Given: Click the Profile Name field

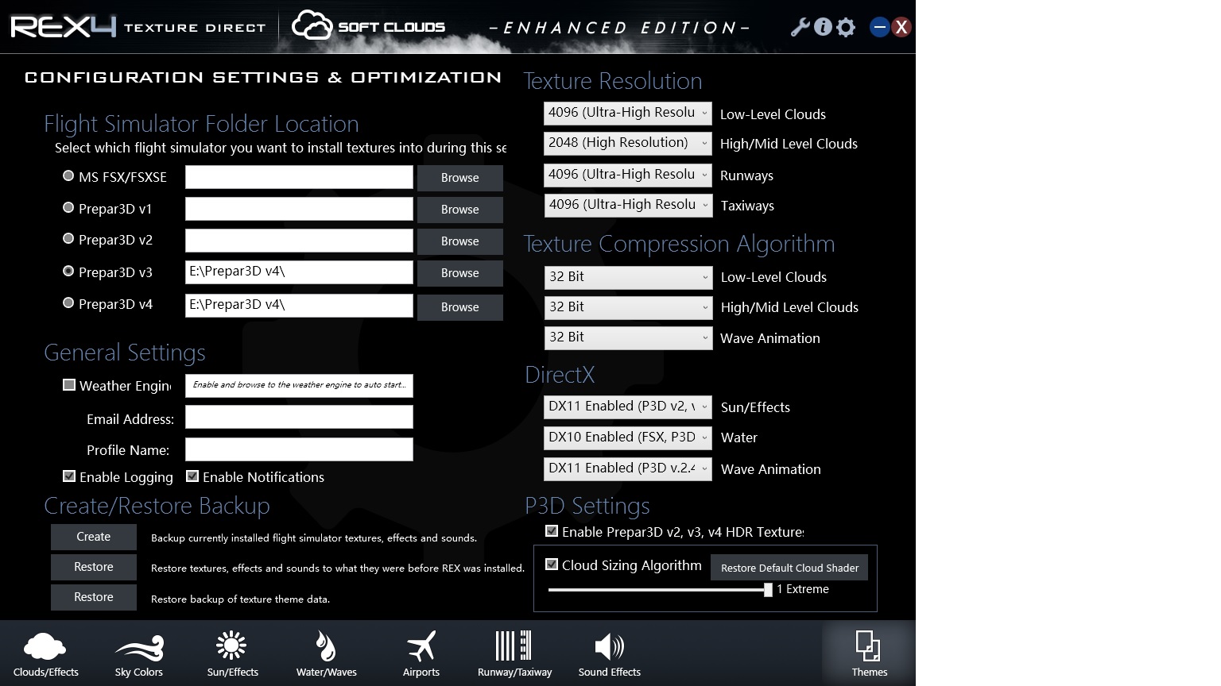Looking at the screenshot, I should [x=299, y=449].
